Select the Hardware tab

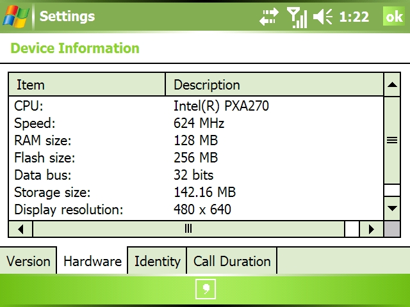92,261
